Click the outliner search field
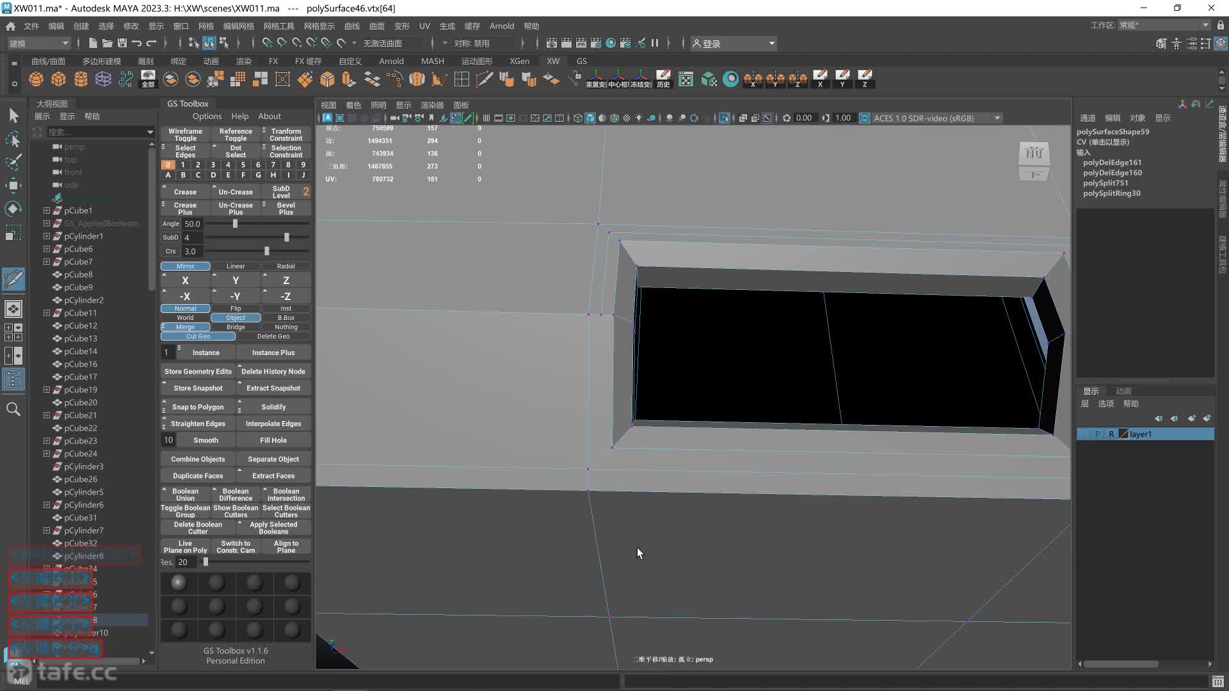The width and height of the screenshot is (1229, 691). pos(96,132)
